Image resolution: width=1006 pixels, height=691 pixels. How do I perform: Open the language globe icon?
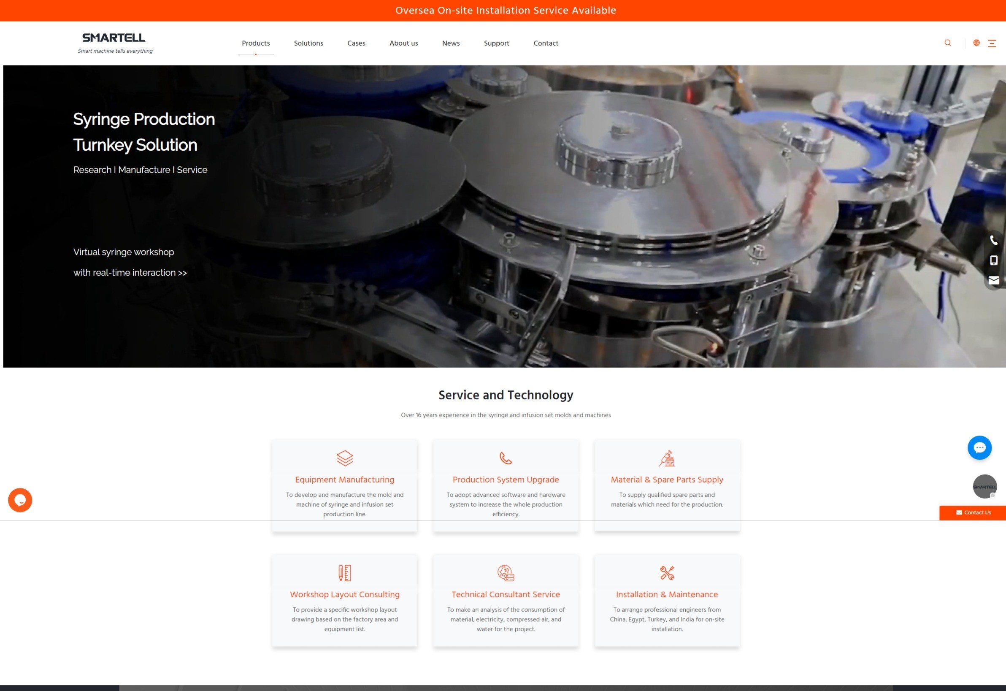976,43
